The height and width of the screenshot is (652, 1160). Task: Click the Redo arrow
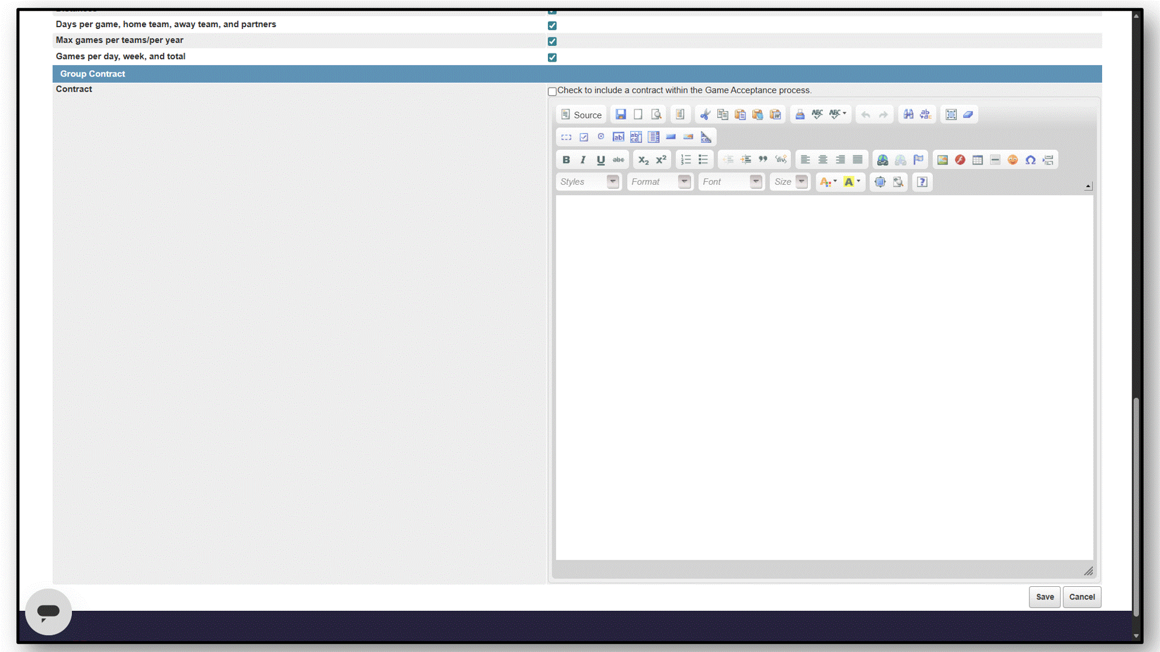click(883, 115)
